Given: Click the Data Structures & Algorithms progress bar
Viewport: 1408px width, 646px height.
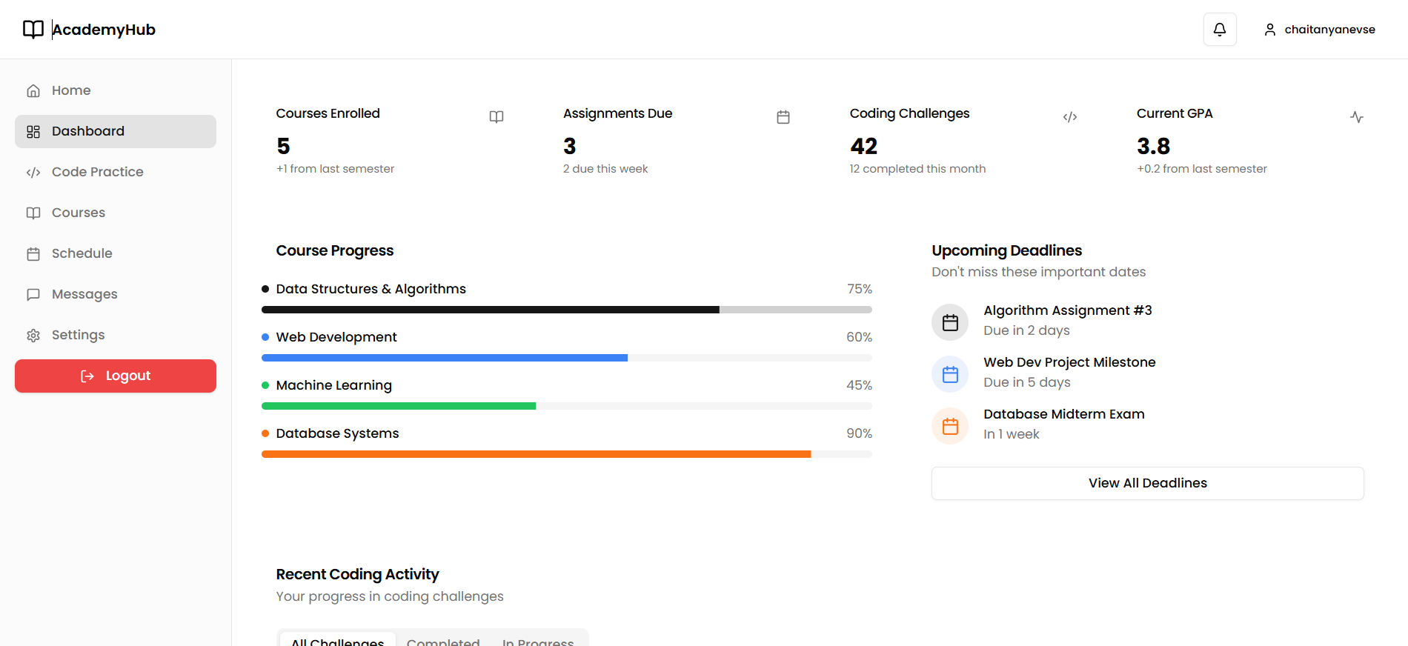Looking at the screenshot, I should tap(566, 310).
